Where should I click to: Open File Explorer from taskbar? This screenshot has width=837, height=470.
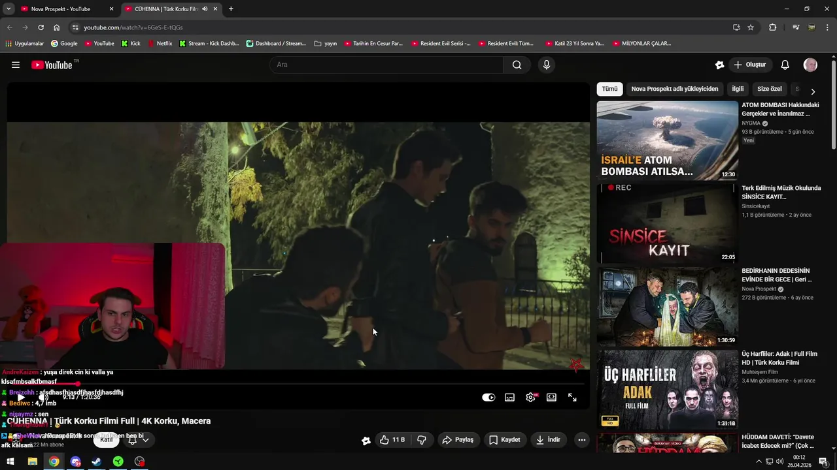pyautogui.click(x=32, y=462)
